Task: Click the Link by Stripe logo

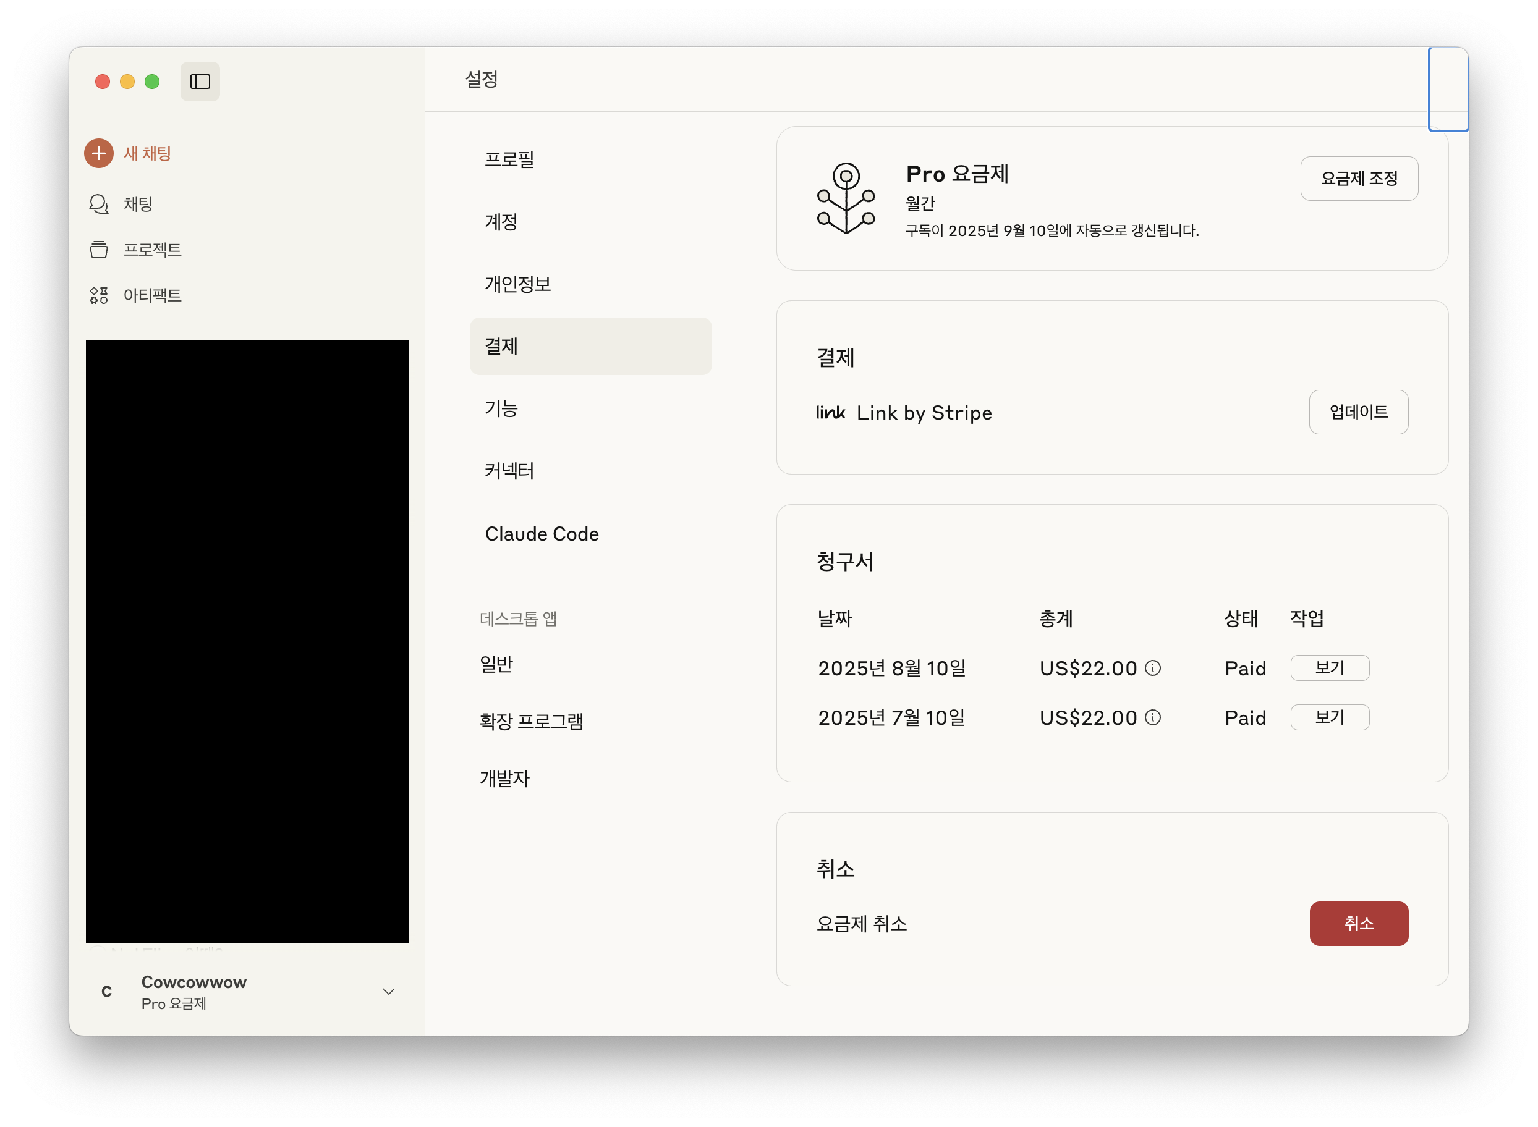Action: [830, 413]
